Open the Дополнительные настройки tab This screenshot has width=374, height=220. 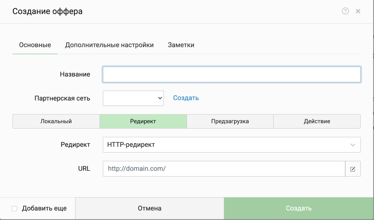pyautogui.click(x=109, y=45)
